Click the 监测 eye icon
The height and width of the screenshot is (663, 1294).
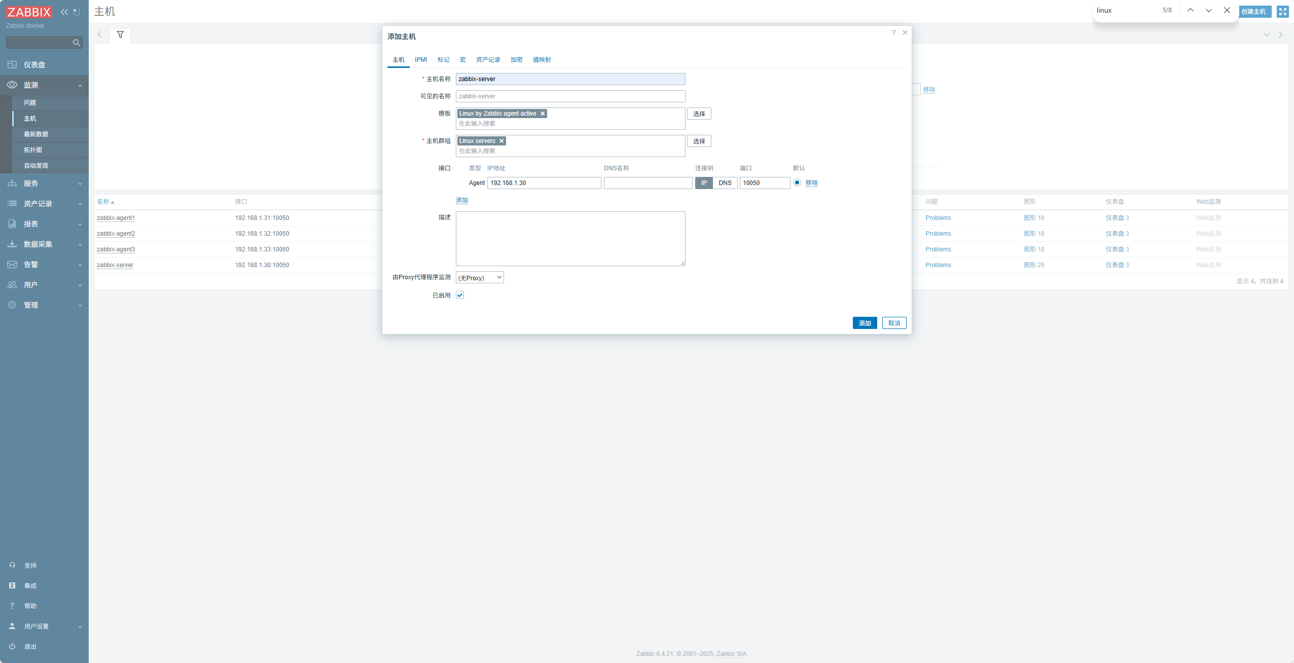tap(12, 85)
